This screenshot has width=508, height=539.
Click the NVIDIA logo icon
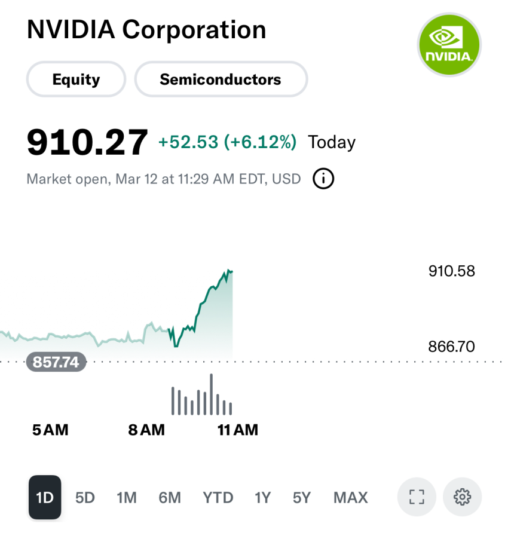(449, 44)
